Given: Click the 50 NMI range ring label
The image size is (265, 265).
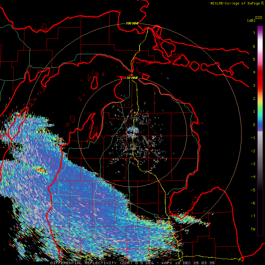Looking at the screenshot, I should 132,78.
